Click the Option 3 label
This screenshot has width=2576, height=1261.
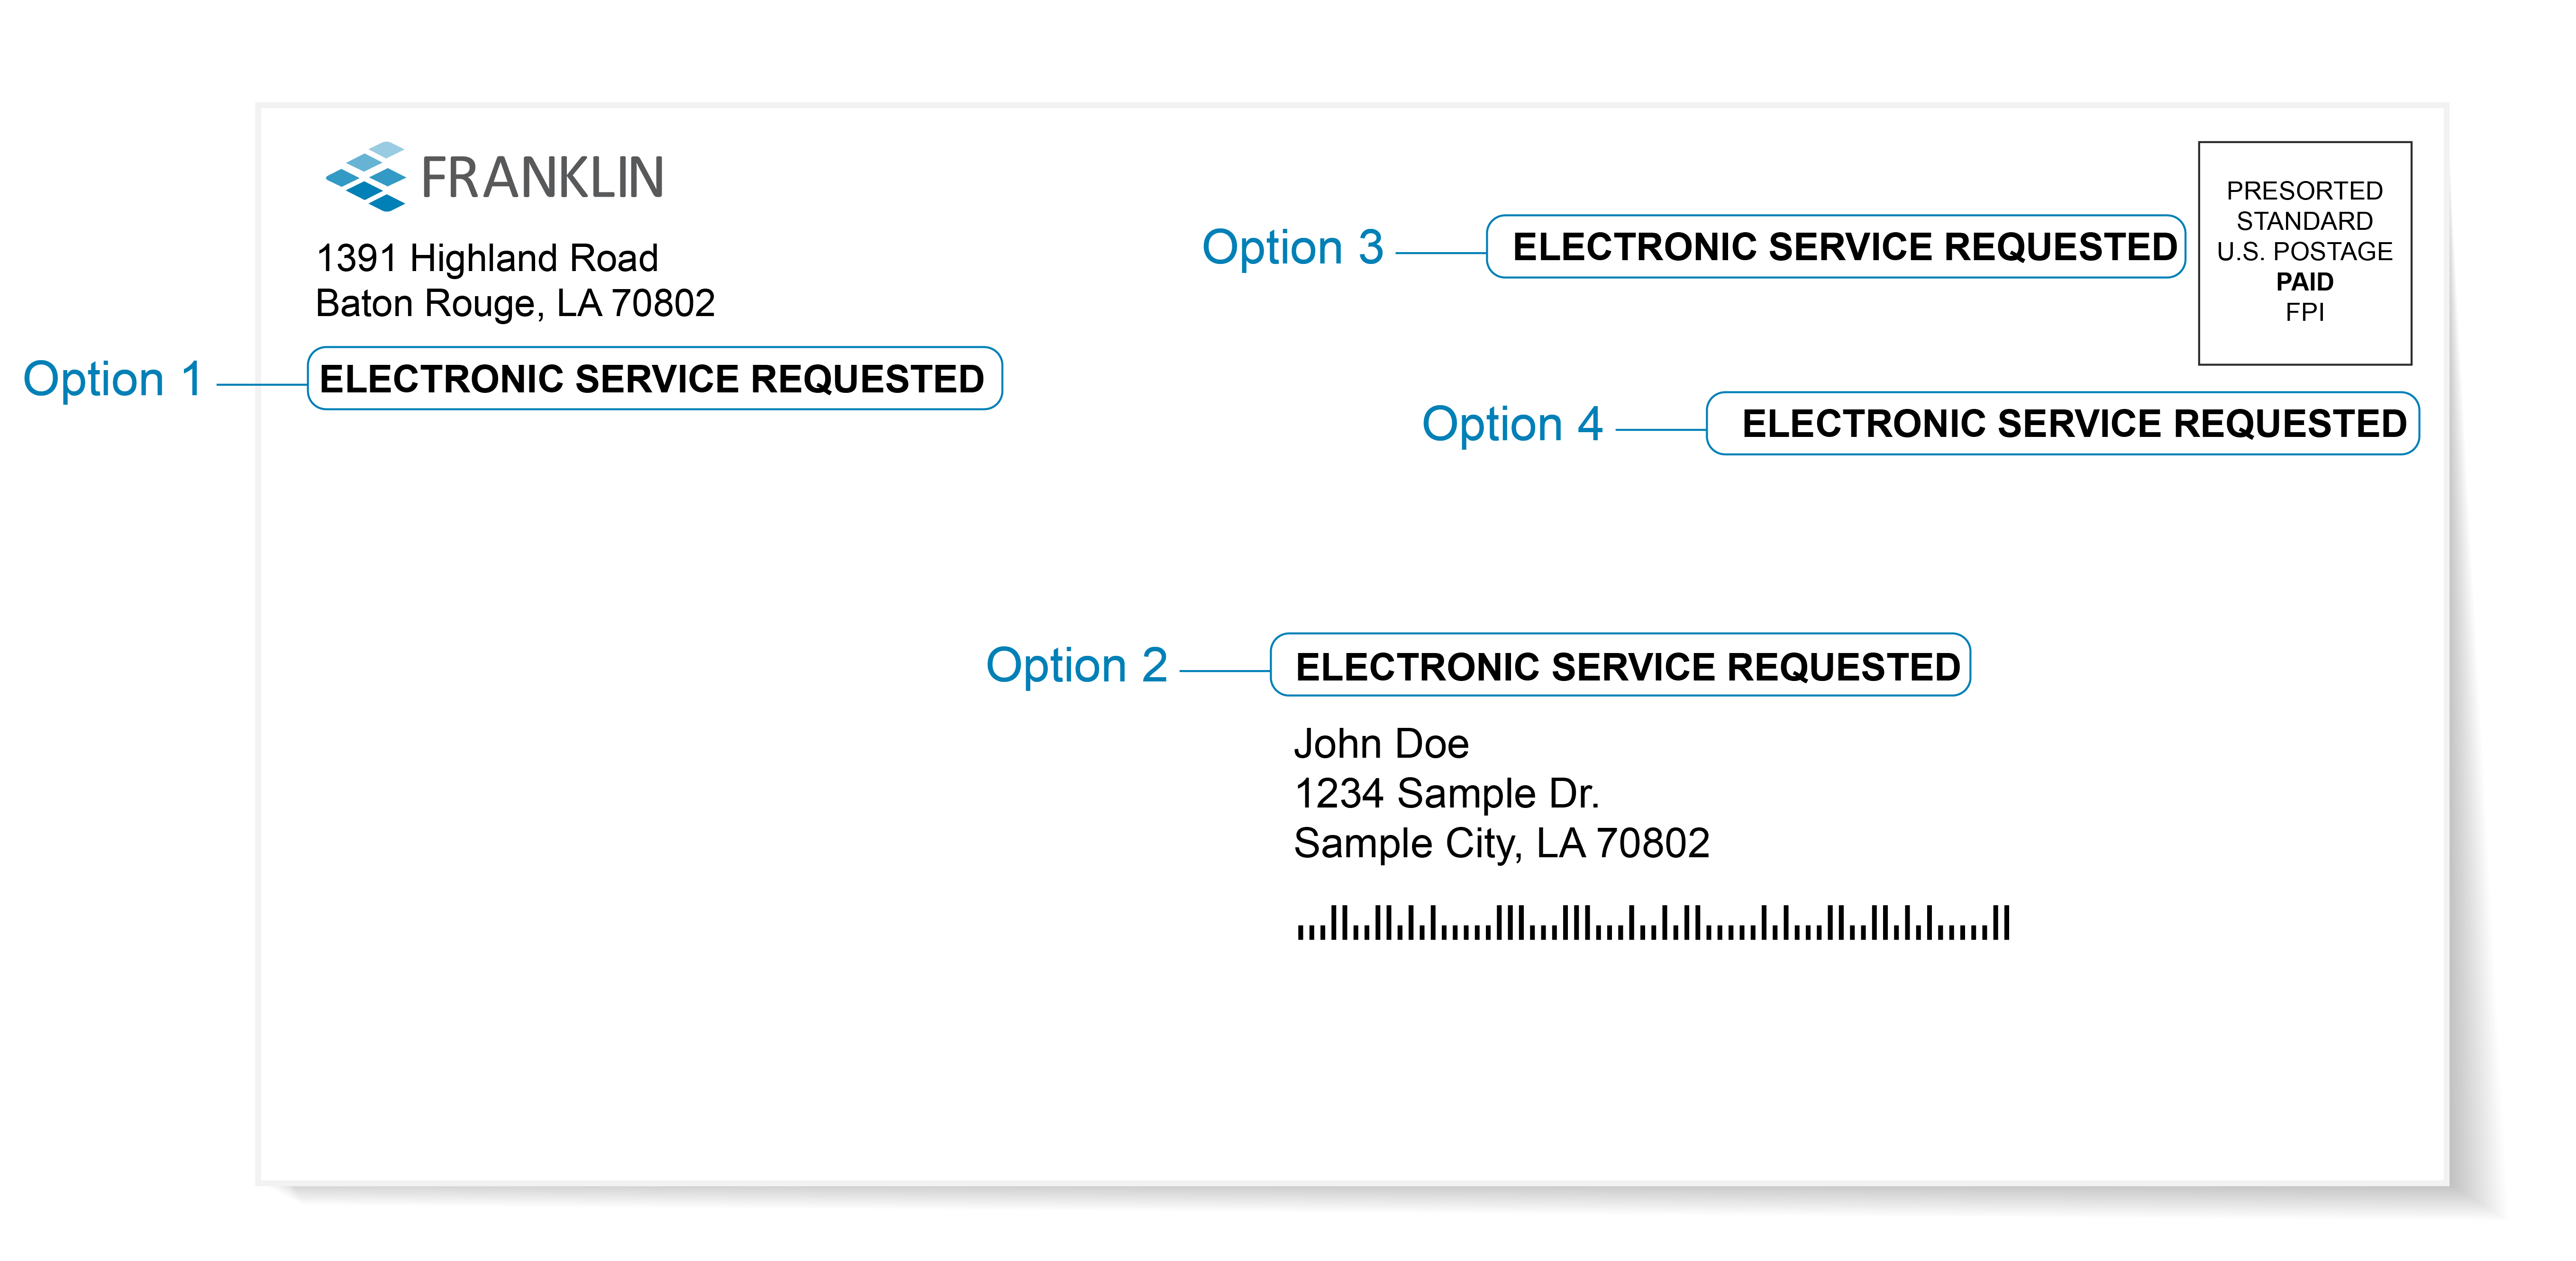point(1292,247)
